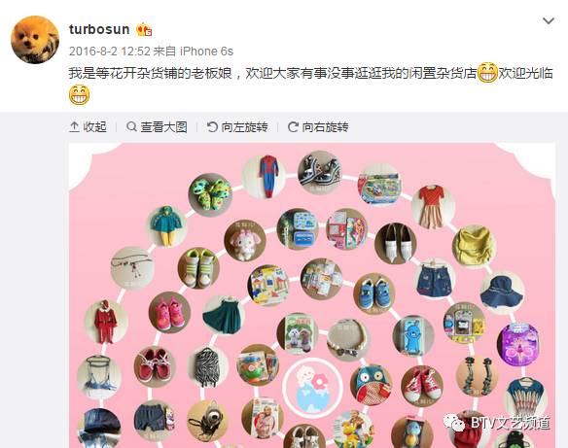Collapse the image with 收起

click(x=89, y=127)
